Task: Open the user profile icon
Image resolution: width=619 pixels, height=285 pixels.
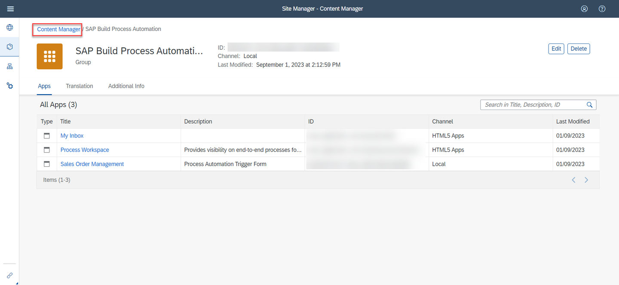Action: [x=584, y=9]
